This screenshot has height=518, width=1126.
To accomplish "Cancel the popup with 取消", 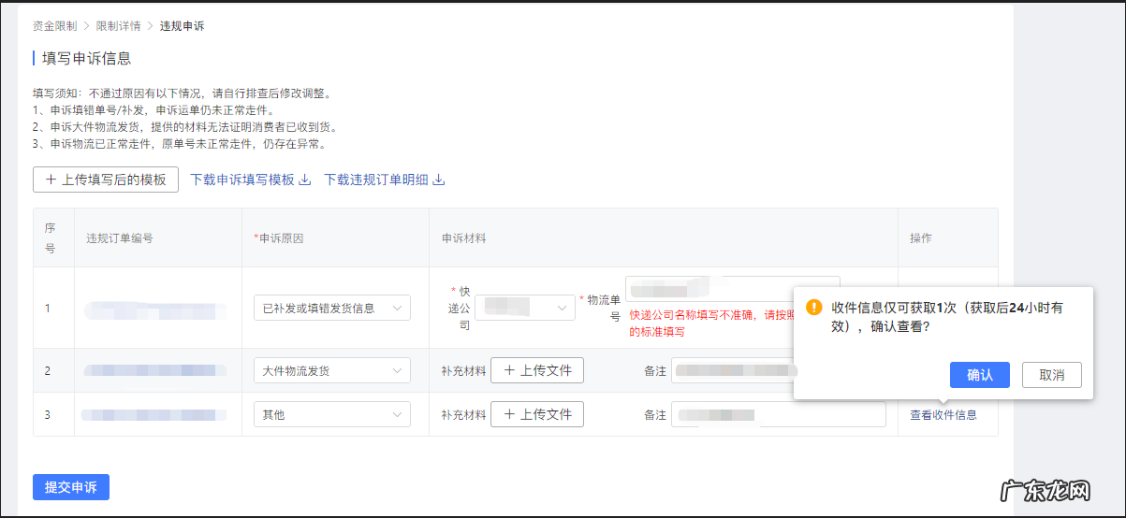I will pyautogui.click(x=1052, y=375).
